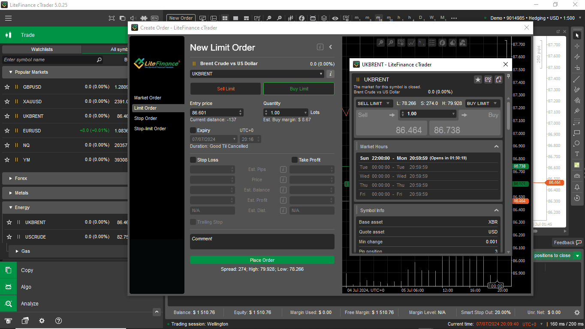Click the market replay icon in right toolbar
585x329 pixels.
[x=577, y=198]
